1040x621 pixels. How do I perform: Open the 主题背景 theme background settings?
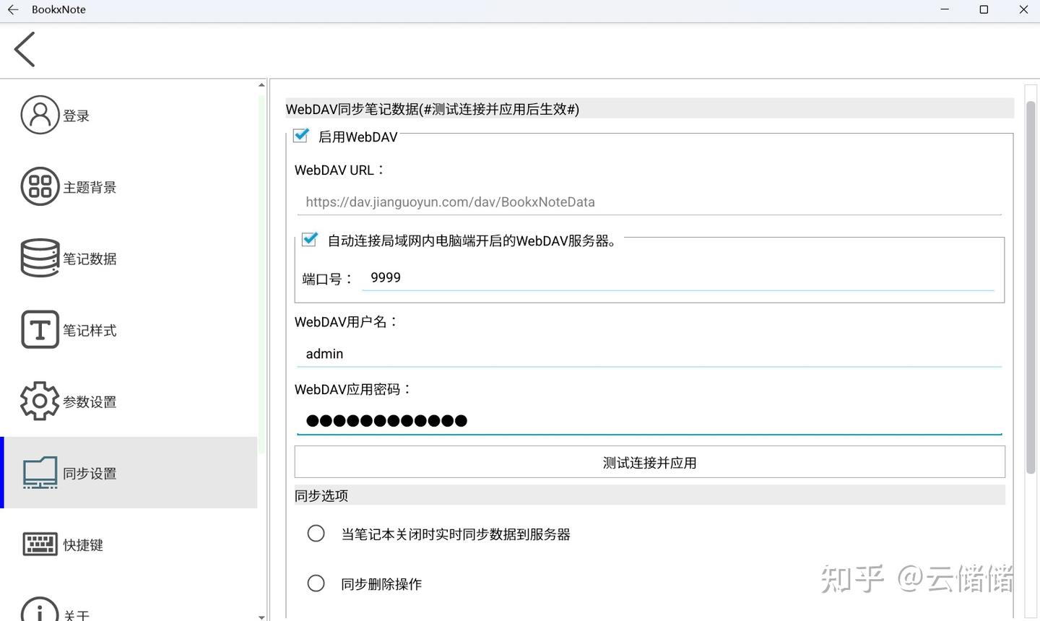tap(40, 186)
